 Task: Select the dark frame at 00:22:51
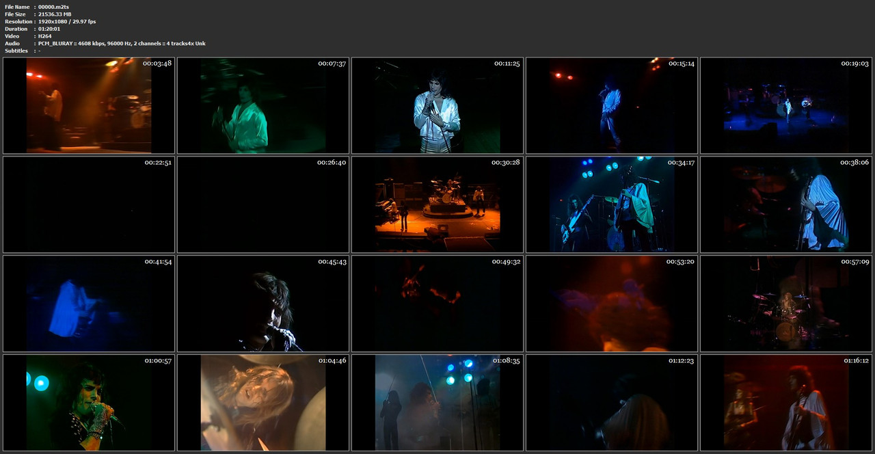(89, 204)
